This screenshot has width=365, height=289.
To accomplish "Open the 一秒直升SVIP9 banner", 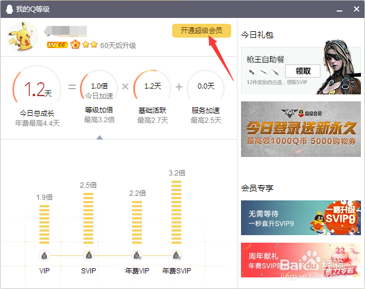I will [301, 218].
